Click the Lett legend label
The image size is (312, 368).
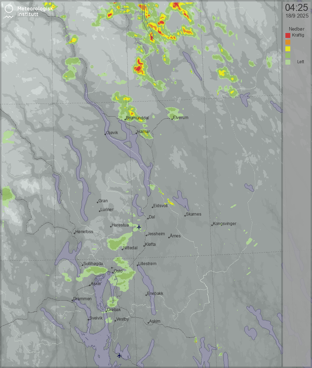click(300, 62)
